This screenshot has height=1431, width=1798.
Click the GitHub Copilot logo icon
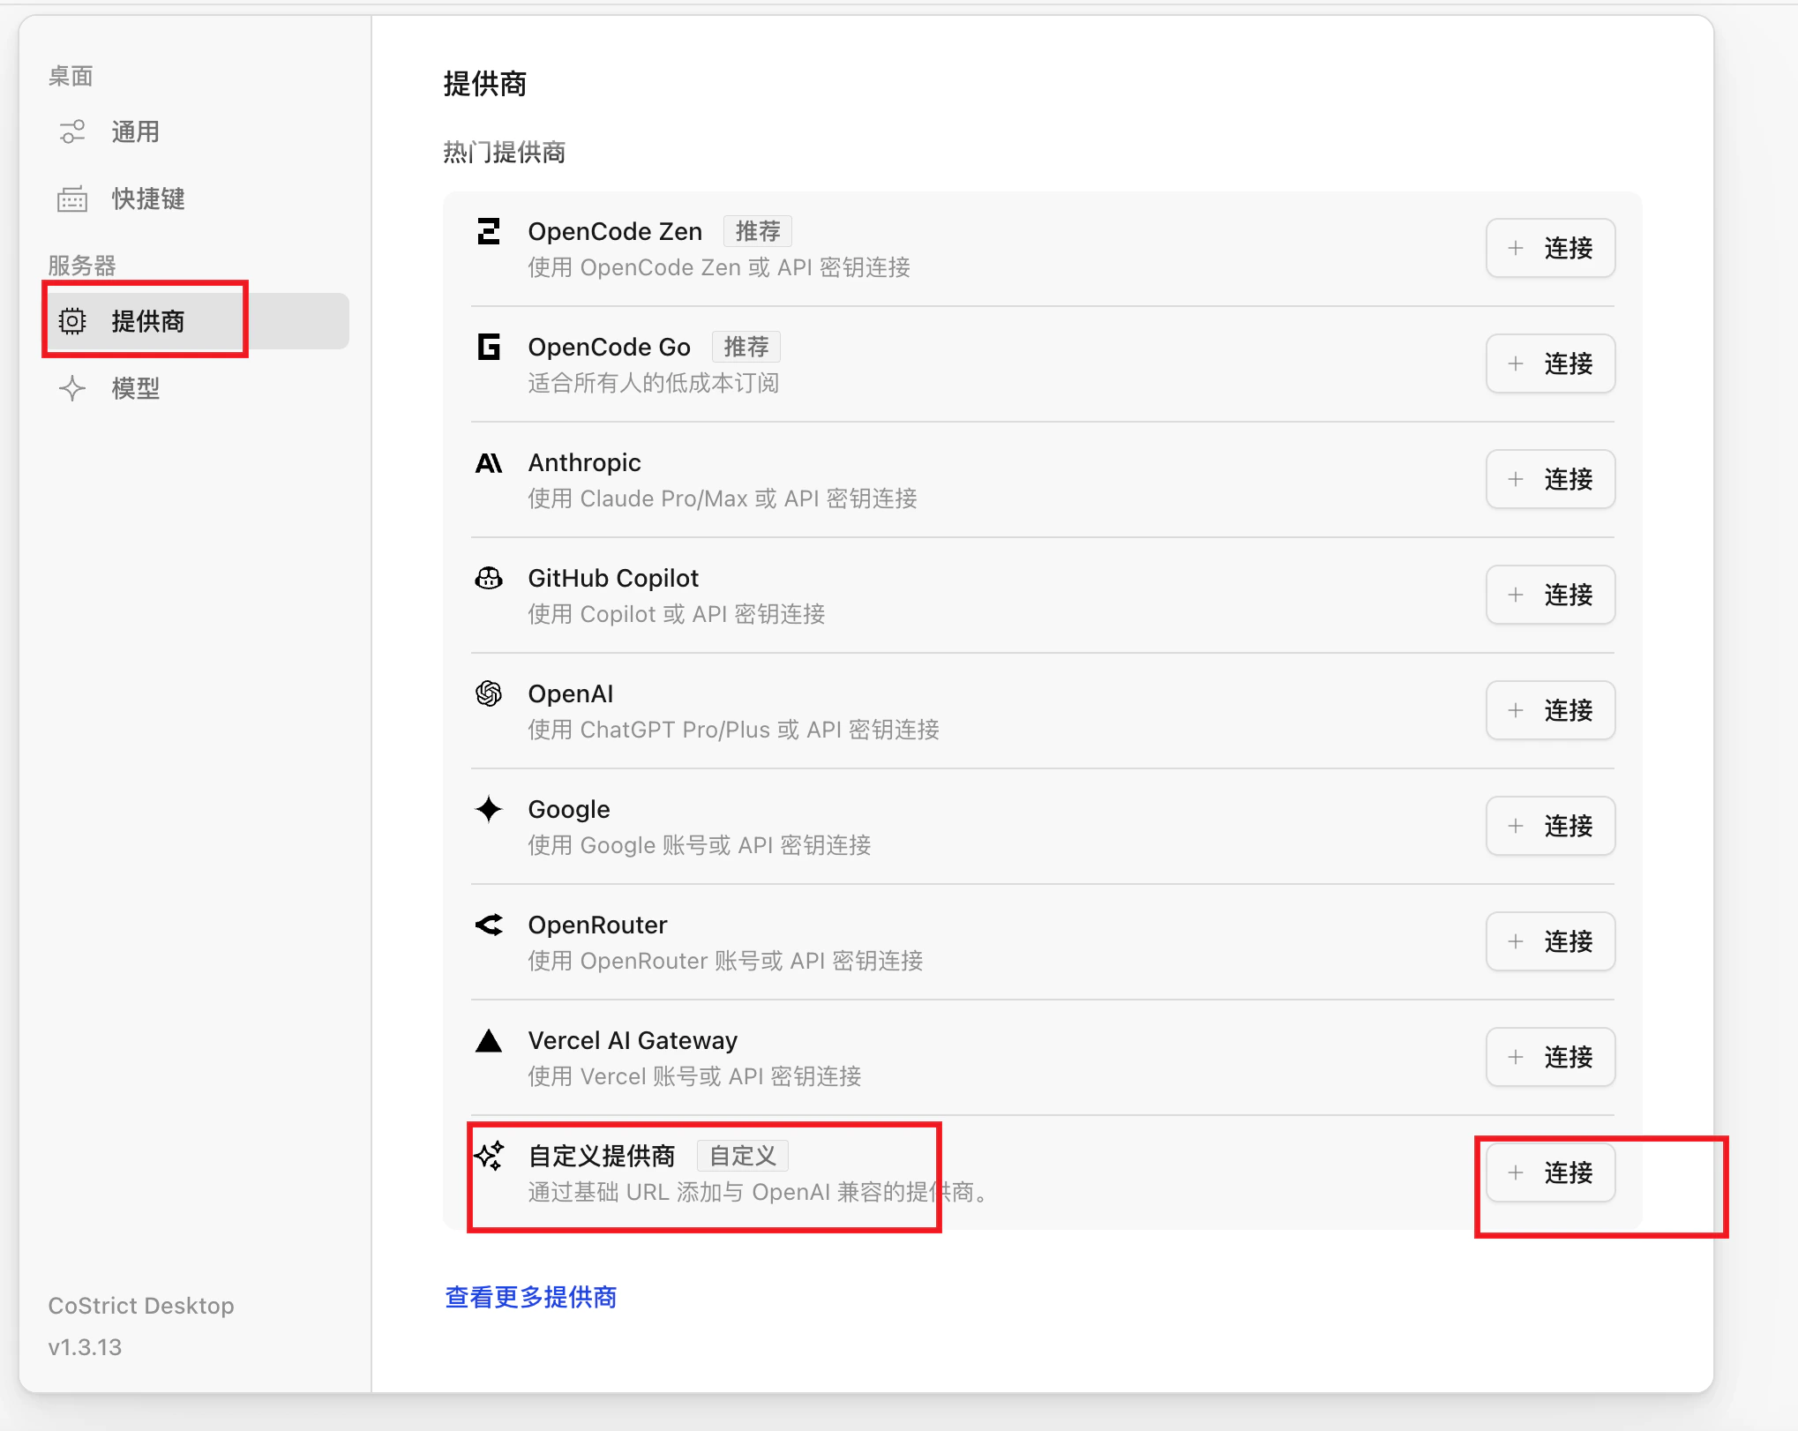coord(489,579)
